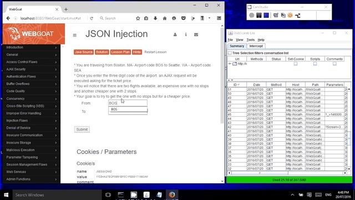Expand the Introduction sidebar section
This screenshot has height=200, width=355.
[32, 47]
